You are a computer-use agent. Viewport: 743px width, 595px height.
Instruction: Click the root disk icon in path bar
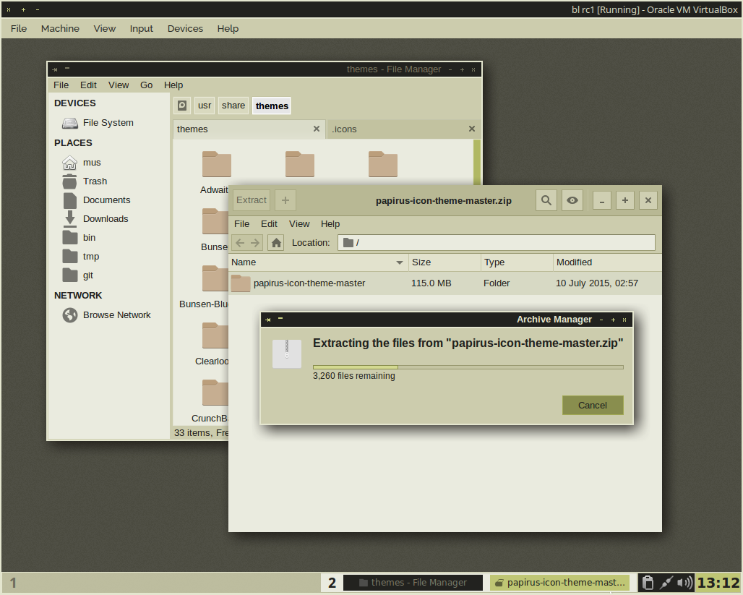pos(182,106)
